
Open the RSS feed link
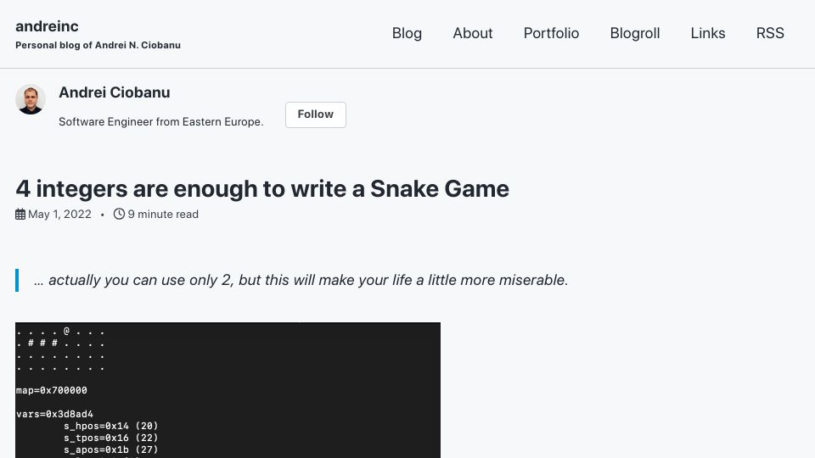(x=770, y=33)
